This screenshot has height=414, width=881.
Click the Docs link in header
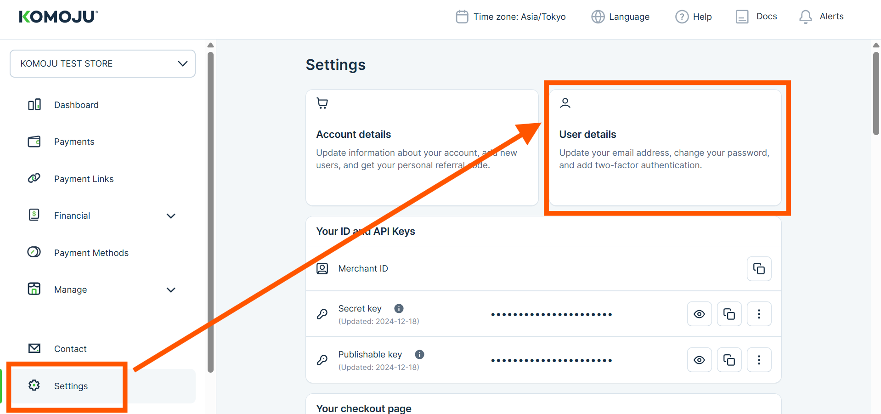pos(756,17)
